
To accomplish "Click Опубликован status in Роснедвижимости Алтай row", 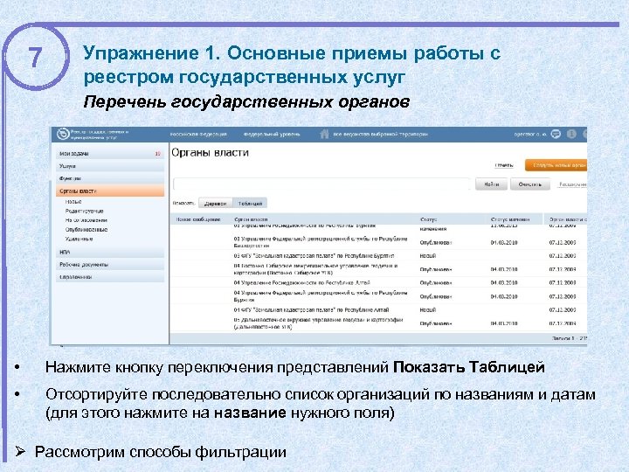I will tap(436, 282).
